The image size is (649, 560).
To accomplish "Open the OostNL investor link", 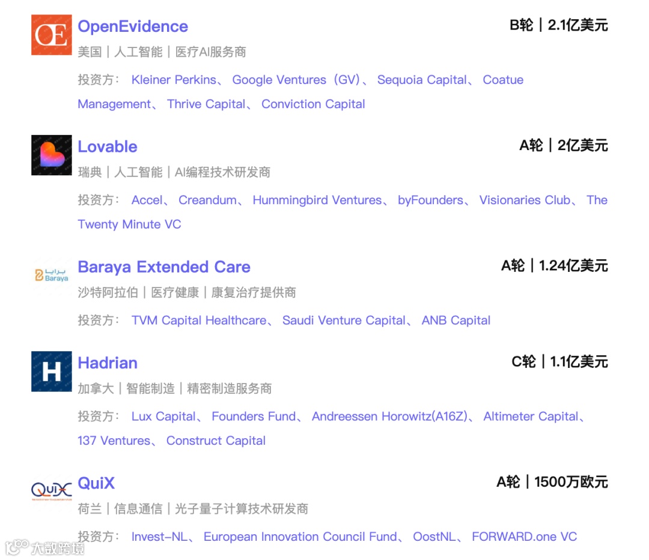I will (434, 537).
